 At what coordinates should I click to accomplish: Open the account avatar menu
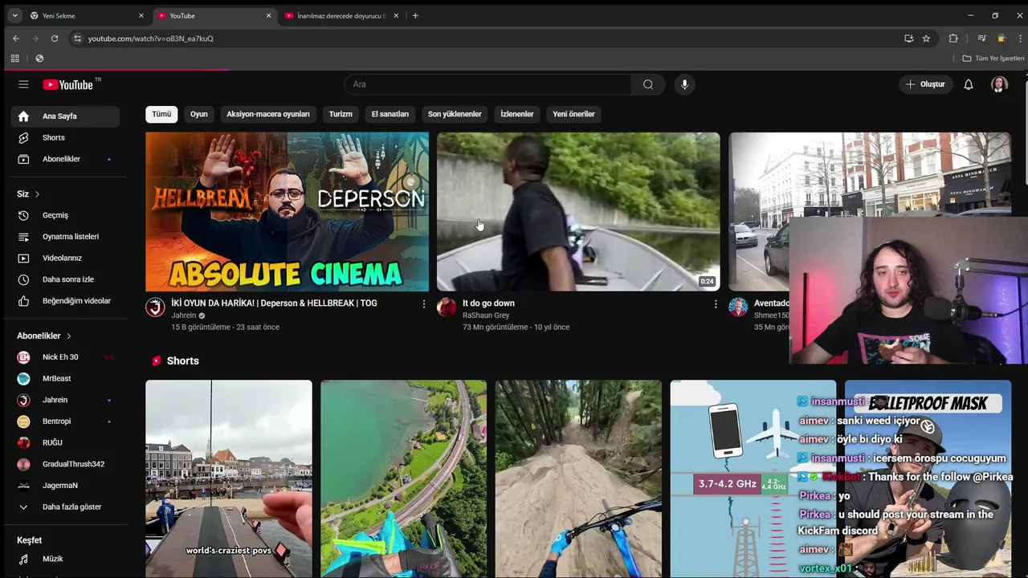point(999,84)
